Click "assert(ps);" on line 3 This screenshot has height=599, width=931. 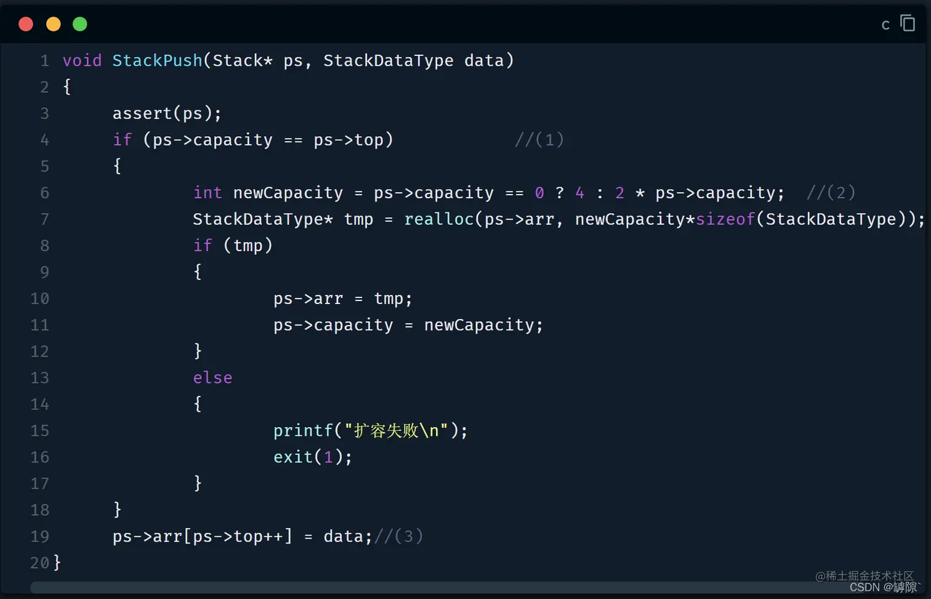coord(167,113)
